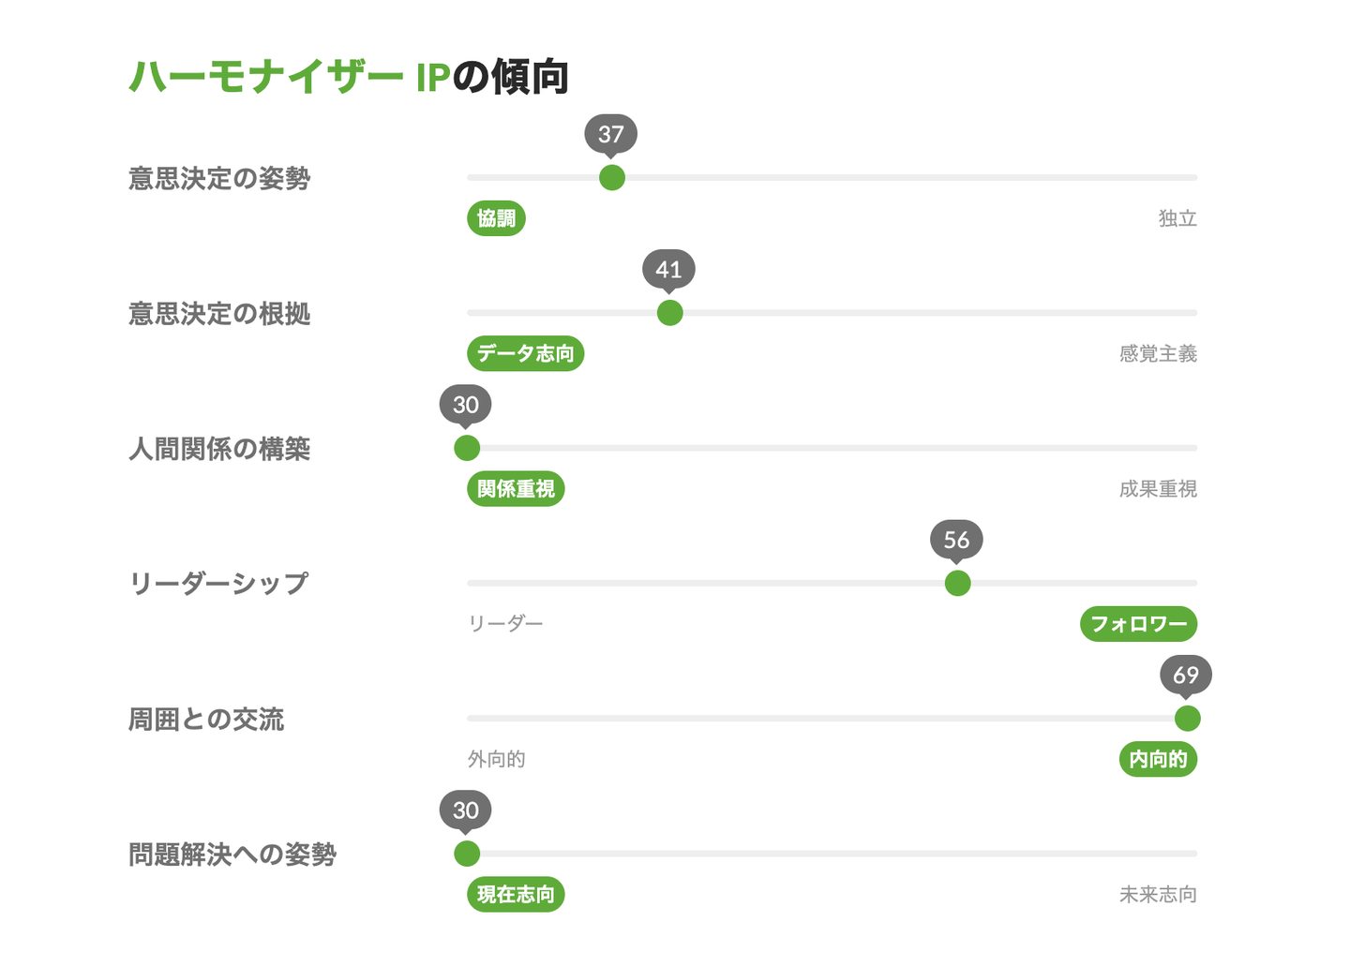The width and height of the screenshot is (1350, 966).
Task: Click the slider handle for 意思決定の姿勢
Action: pyautogui.click(x=612, y=177)
